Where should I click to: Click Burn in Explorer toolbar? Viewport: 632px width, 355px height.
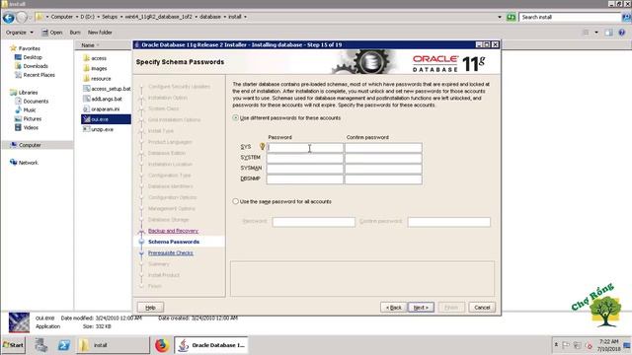tap(75, 33)
